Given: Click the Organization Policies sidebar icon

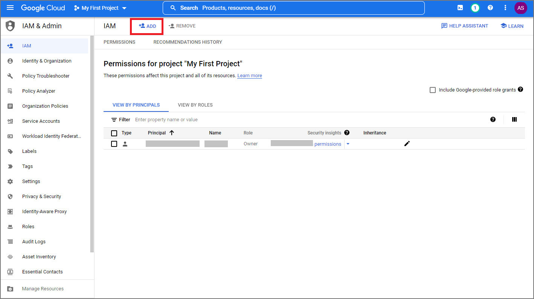Looking at the screenshot, I should coord(10,106).
